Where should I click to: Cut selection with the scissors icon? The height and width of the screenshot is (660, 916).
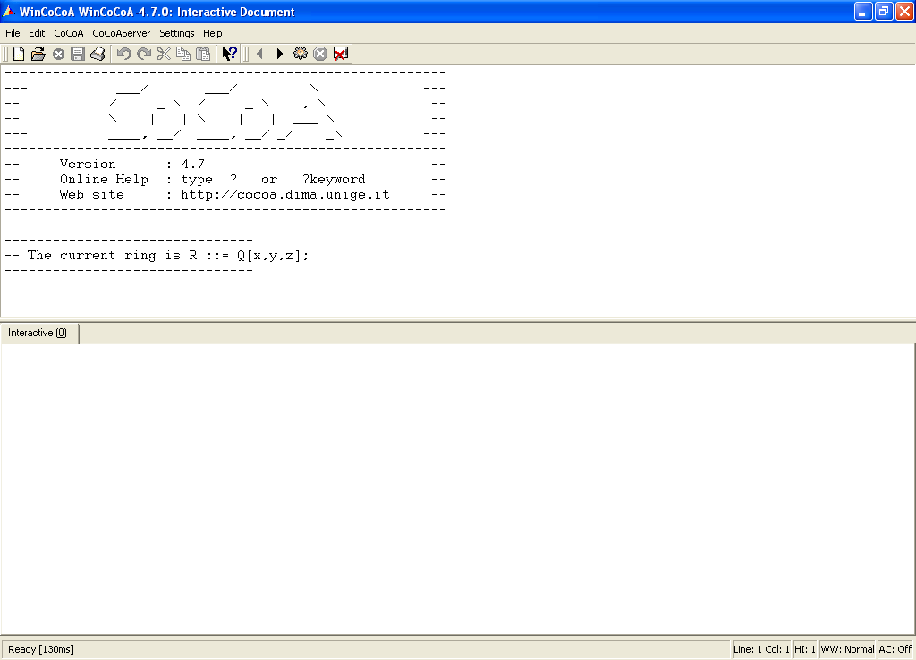click(164, 54)
